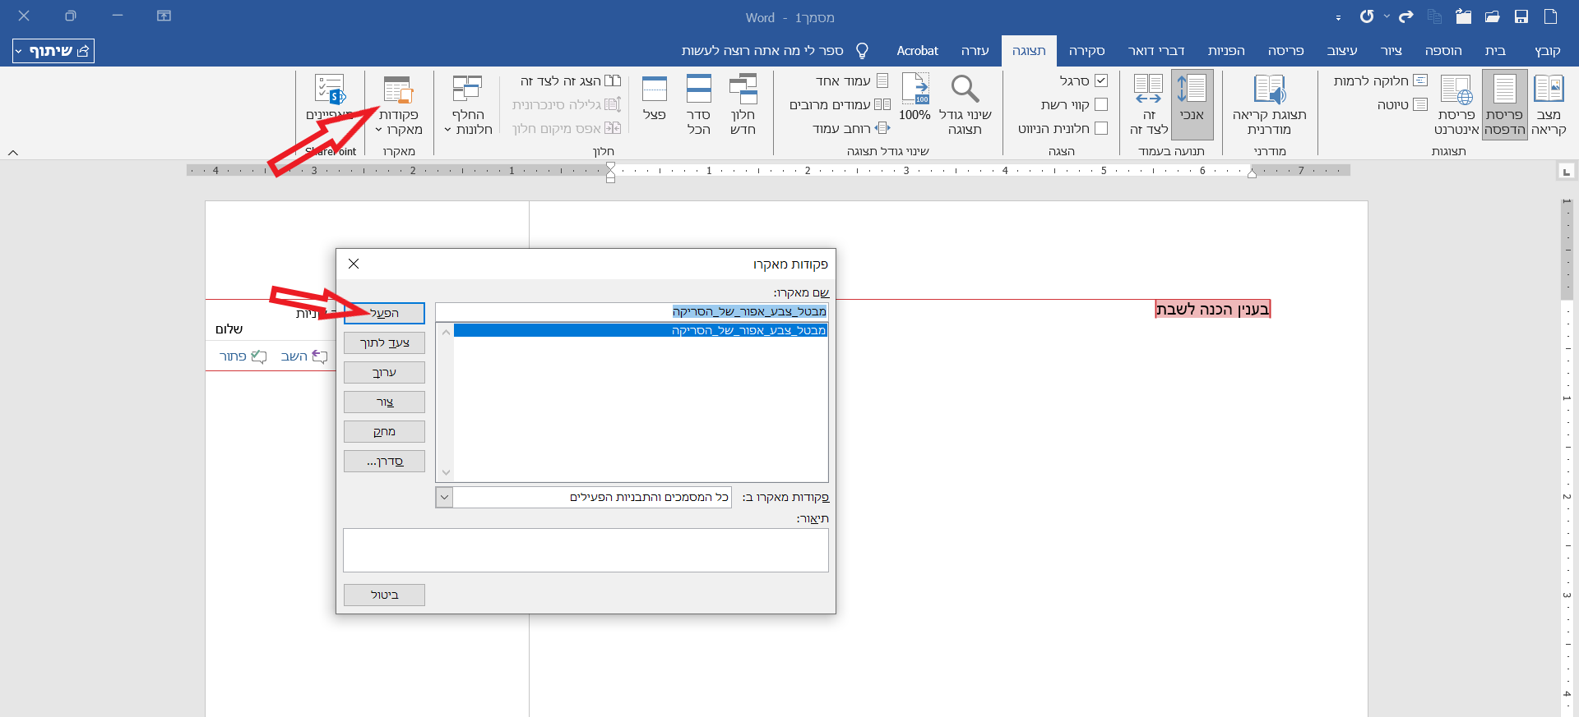This screenshot has width=1579, height=717.
Task: Select the Side to Side (צד לצד) icon
Action: [1148, 90]
